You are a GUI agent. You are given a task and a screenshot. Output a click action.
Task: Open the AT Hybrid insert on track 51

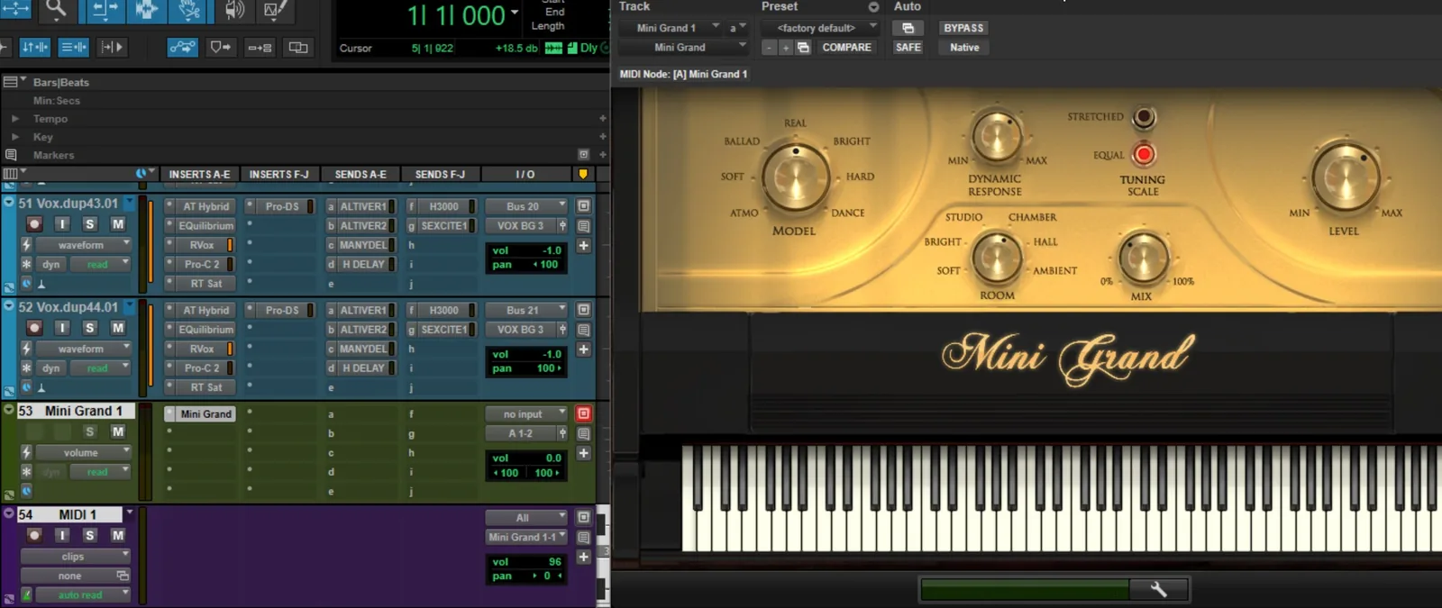[x=205, y=206]
